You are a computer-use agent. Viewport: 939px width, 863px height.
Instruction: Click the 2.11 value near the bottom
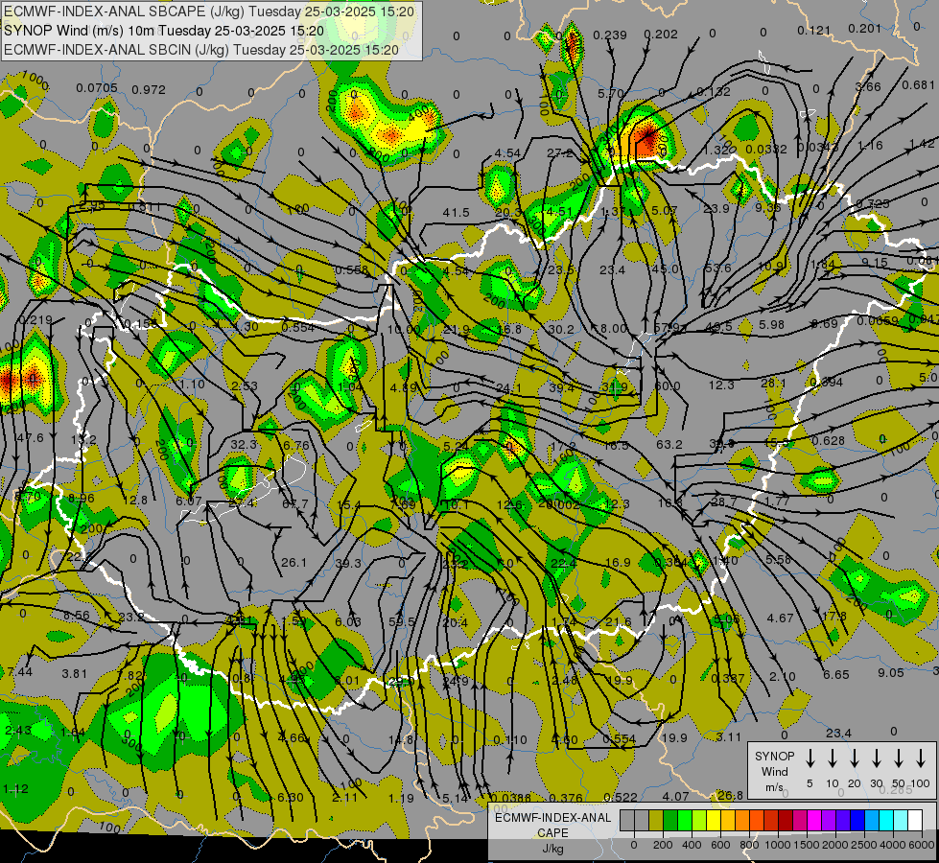point(344,797)
